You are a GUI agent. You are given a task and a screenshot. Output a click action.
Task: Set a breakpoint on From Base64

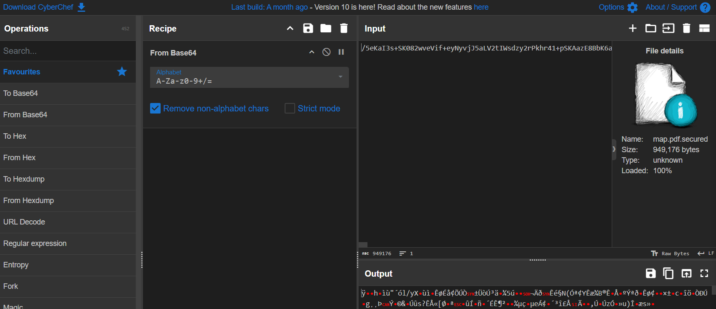coord(341,52)
